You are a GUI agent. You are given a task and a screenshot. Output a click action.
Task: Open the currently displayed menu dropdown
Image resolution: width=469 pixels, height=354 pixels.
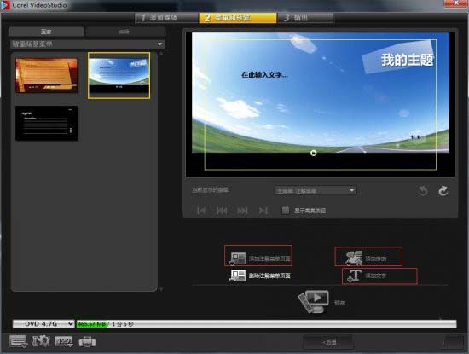tap(316, 190)
